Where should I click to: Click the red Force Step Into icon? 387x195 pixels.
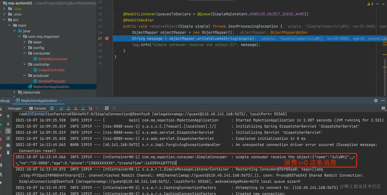(76, 108)
